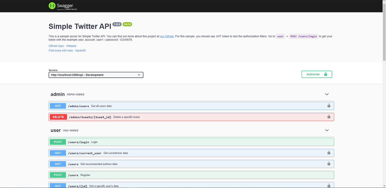Open 'Find more info here - hackMD' link
Screen dimensions: 386x188
click(67, 50)
